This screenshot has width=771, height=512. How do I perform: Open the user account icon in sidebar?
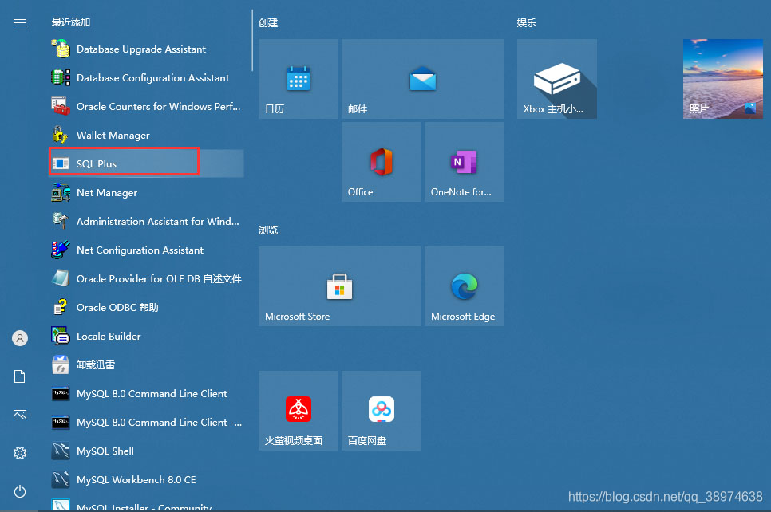click(x=20, y=338)
